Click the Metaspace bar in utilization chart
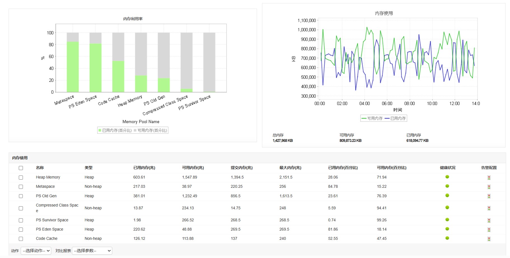510x258 pixels. [x=72, y=67]
